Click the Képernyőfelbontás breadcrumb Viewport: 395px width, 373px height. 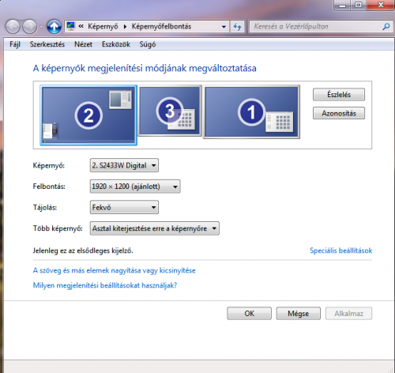161,27
